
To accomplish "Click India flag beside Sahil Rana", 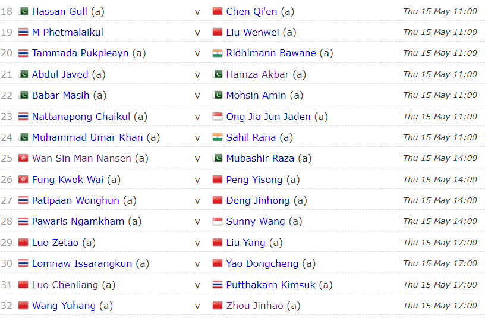I will pos(218,137).
